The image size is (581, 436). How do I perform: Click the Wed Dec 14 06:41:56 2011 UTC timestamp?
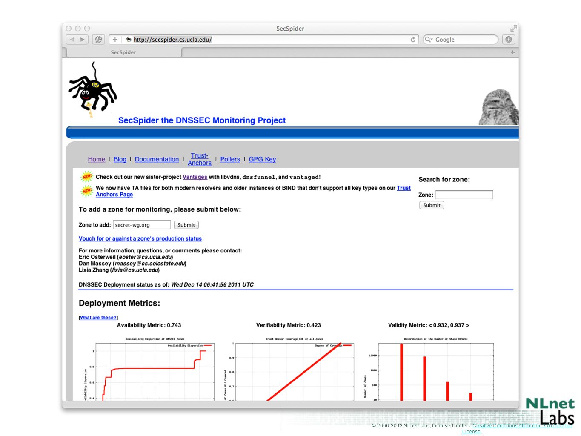[x=212, y=285]
